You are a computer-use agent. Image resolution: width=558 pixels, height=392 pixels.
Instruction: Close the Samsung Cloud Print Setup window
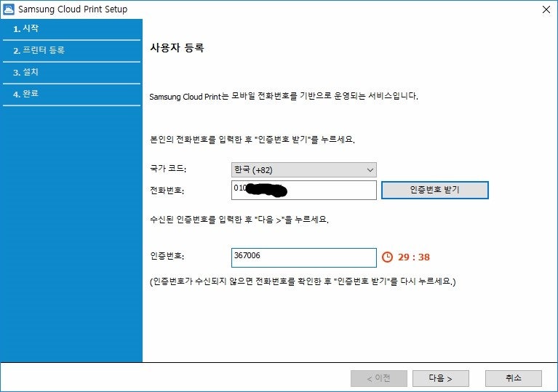click(546, 9)
